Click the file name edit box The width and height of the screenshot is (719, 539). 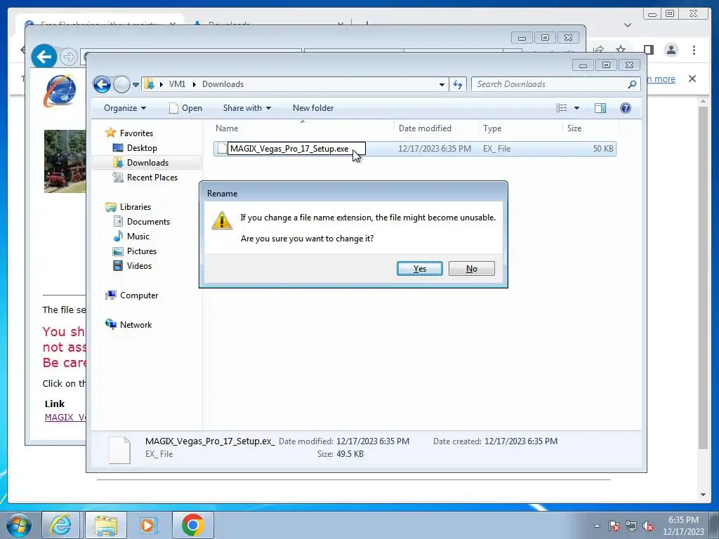[296, 149]
